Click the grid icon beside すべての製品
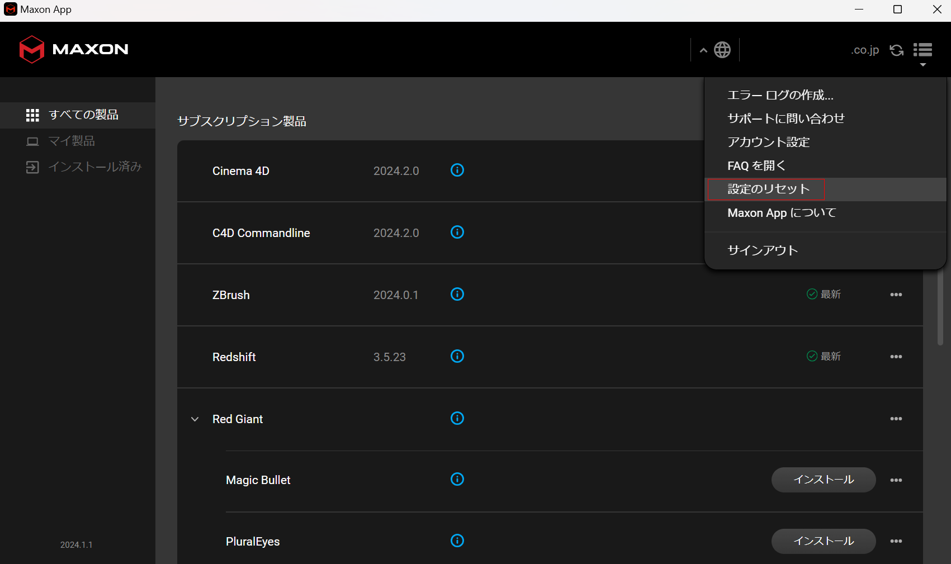Viewport: 951px width, 564px height. tap(32, 115)
